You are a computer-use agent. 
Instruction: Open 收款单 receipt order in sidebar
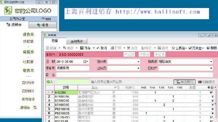tap(28, 62)
